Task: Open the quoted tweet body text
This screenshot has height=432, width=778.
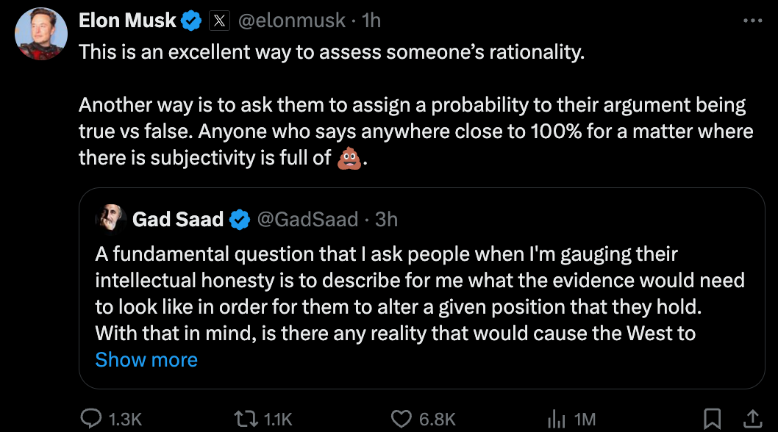Action: [x=420, y=294]
